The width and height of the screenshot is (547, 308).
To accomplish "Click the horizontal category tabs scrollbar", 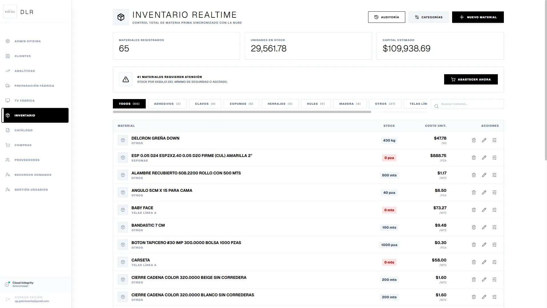I will coord(242,112).
